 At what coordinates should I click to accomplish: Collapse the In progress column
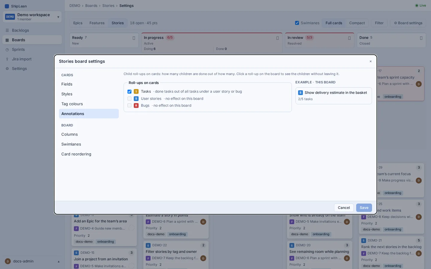click(x=277, y=38)
